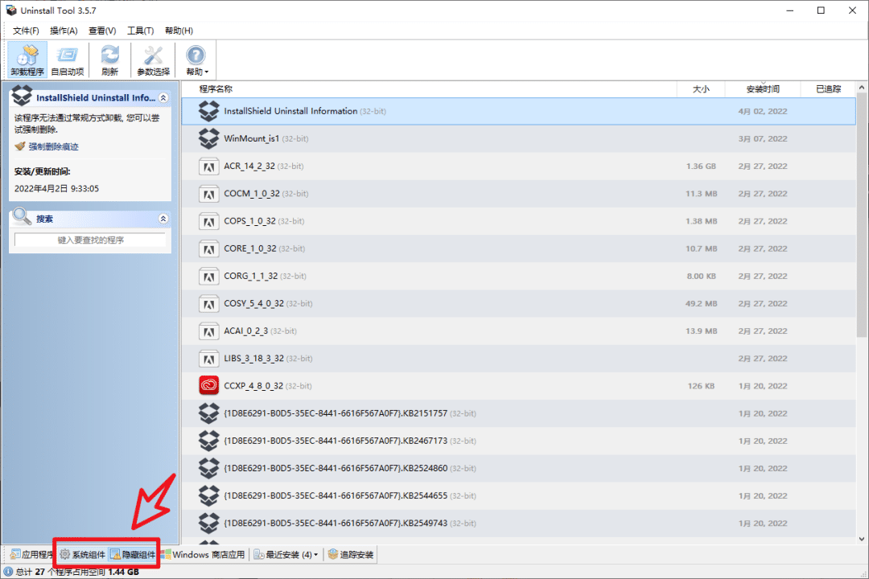Click the magnifier icon in search panel
Screen dimensions: 869x579
pyautogui.click(x=22, y=216)
